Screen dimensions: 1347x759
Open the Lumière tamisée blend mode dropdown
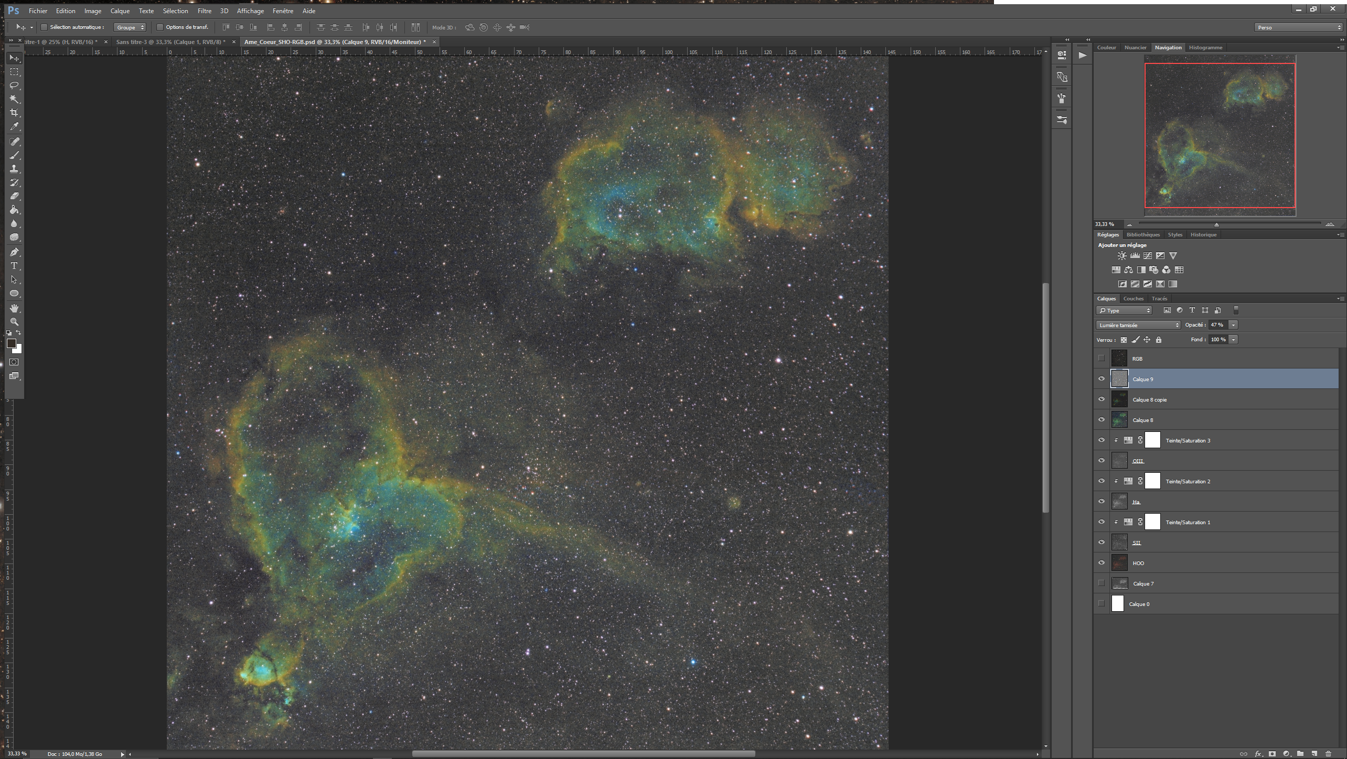[1138, 325]
